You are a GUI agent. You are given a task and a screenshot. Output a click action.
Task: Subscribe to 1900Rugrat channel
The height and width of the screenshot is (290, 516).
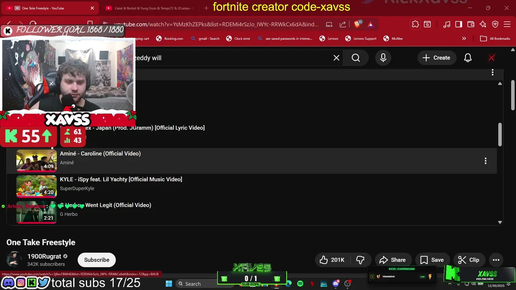click(x=97, y=260)
